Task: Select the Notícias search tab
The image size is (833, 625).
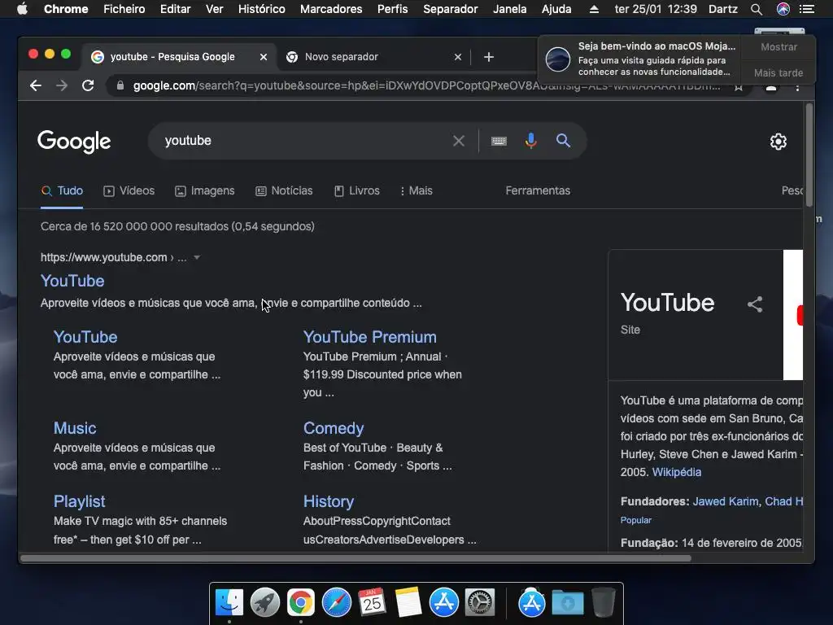Action: point(284,190)
